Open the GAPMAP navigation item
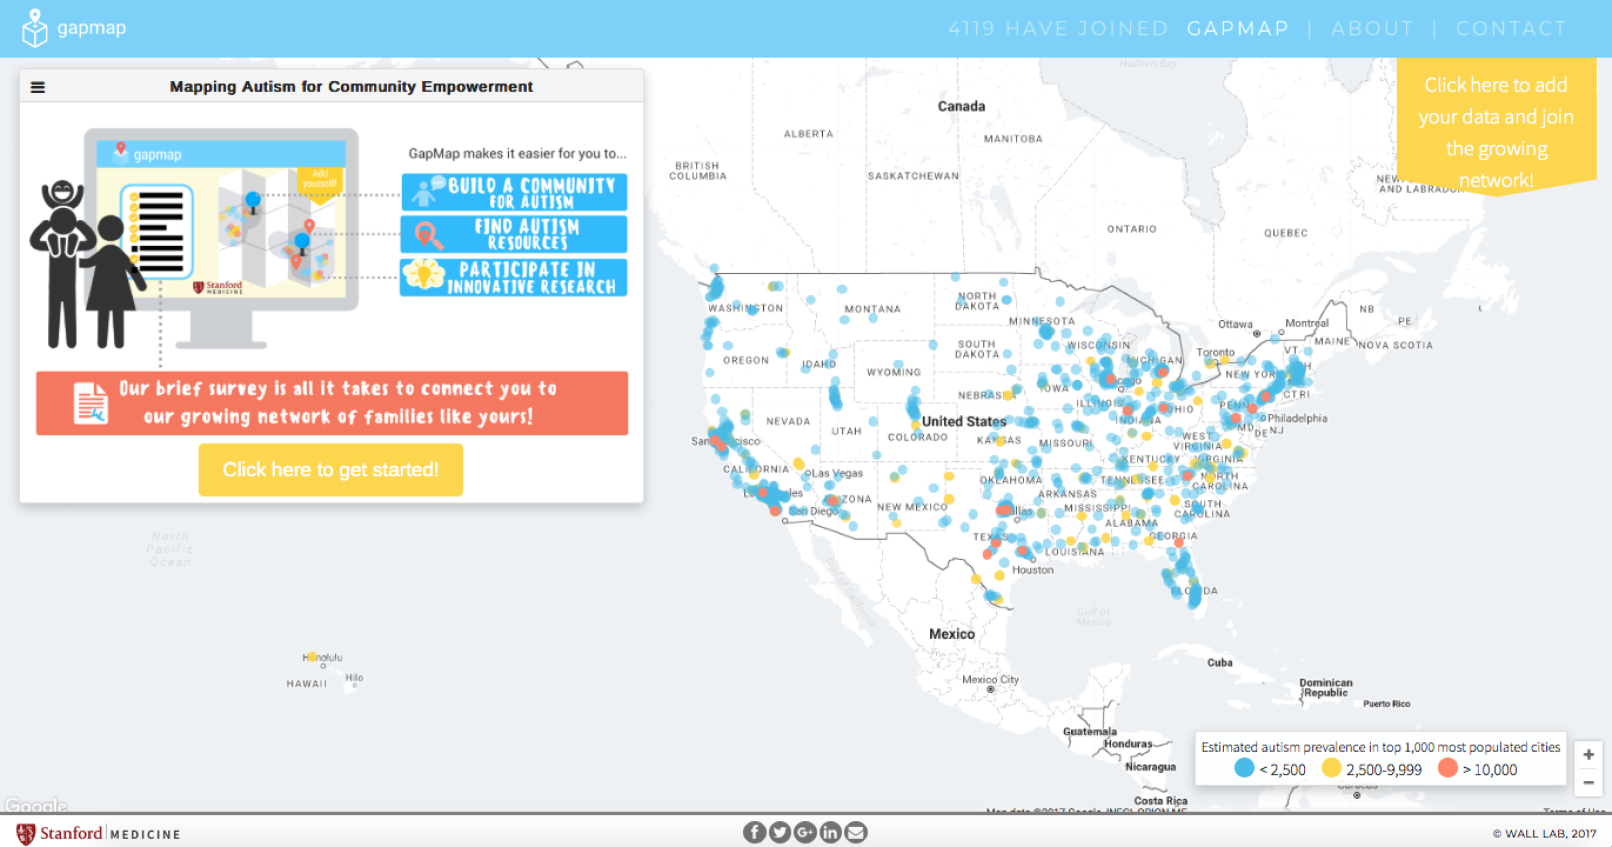The height and width of the screenshot is (847, 1612). [x=1237, y=29]
